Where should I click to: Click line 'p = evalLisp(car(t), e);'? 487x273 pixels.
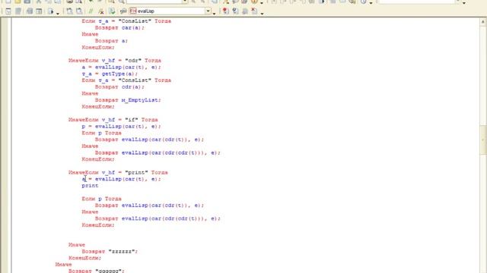(x=122, y=127)
